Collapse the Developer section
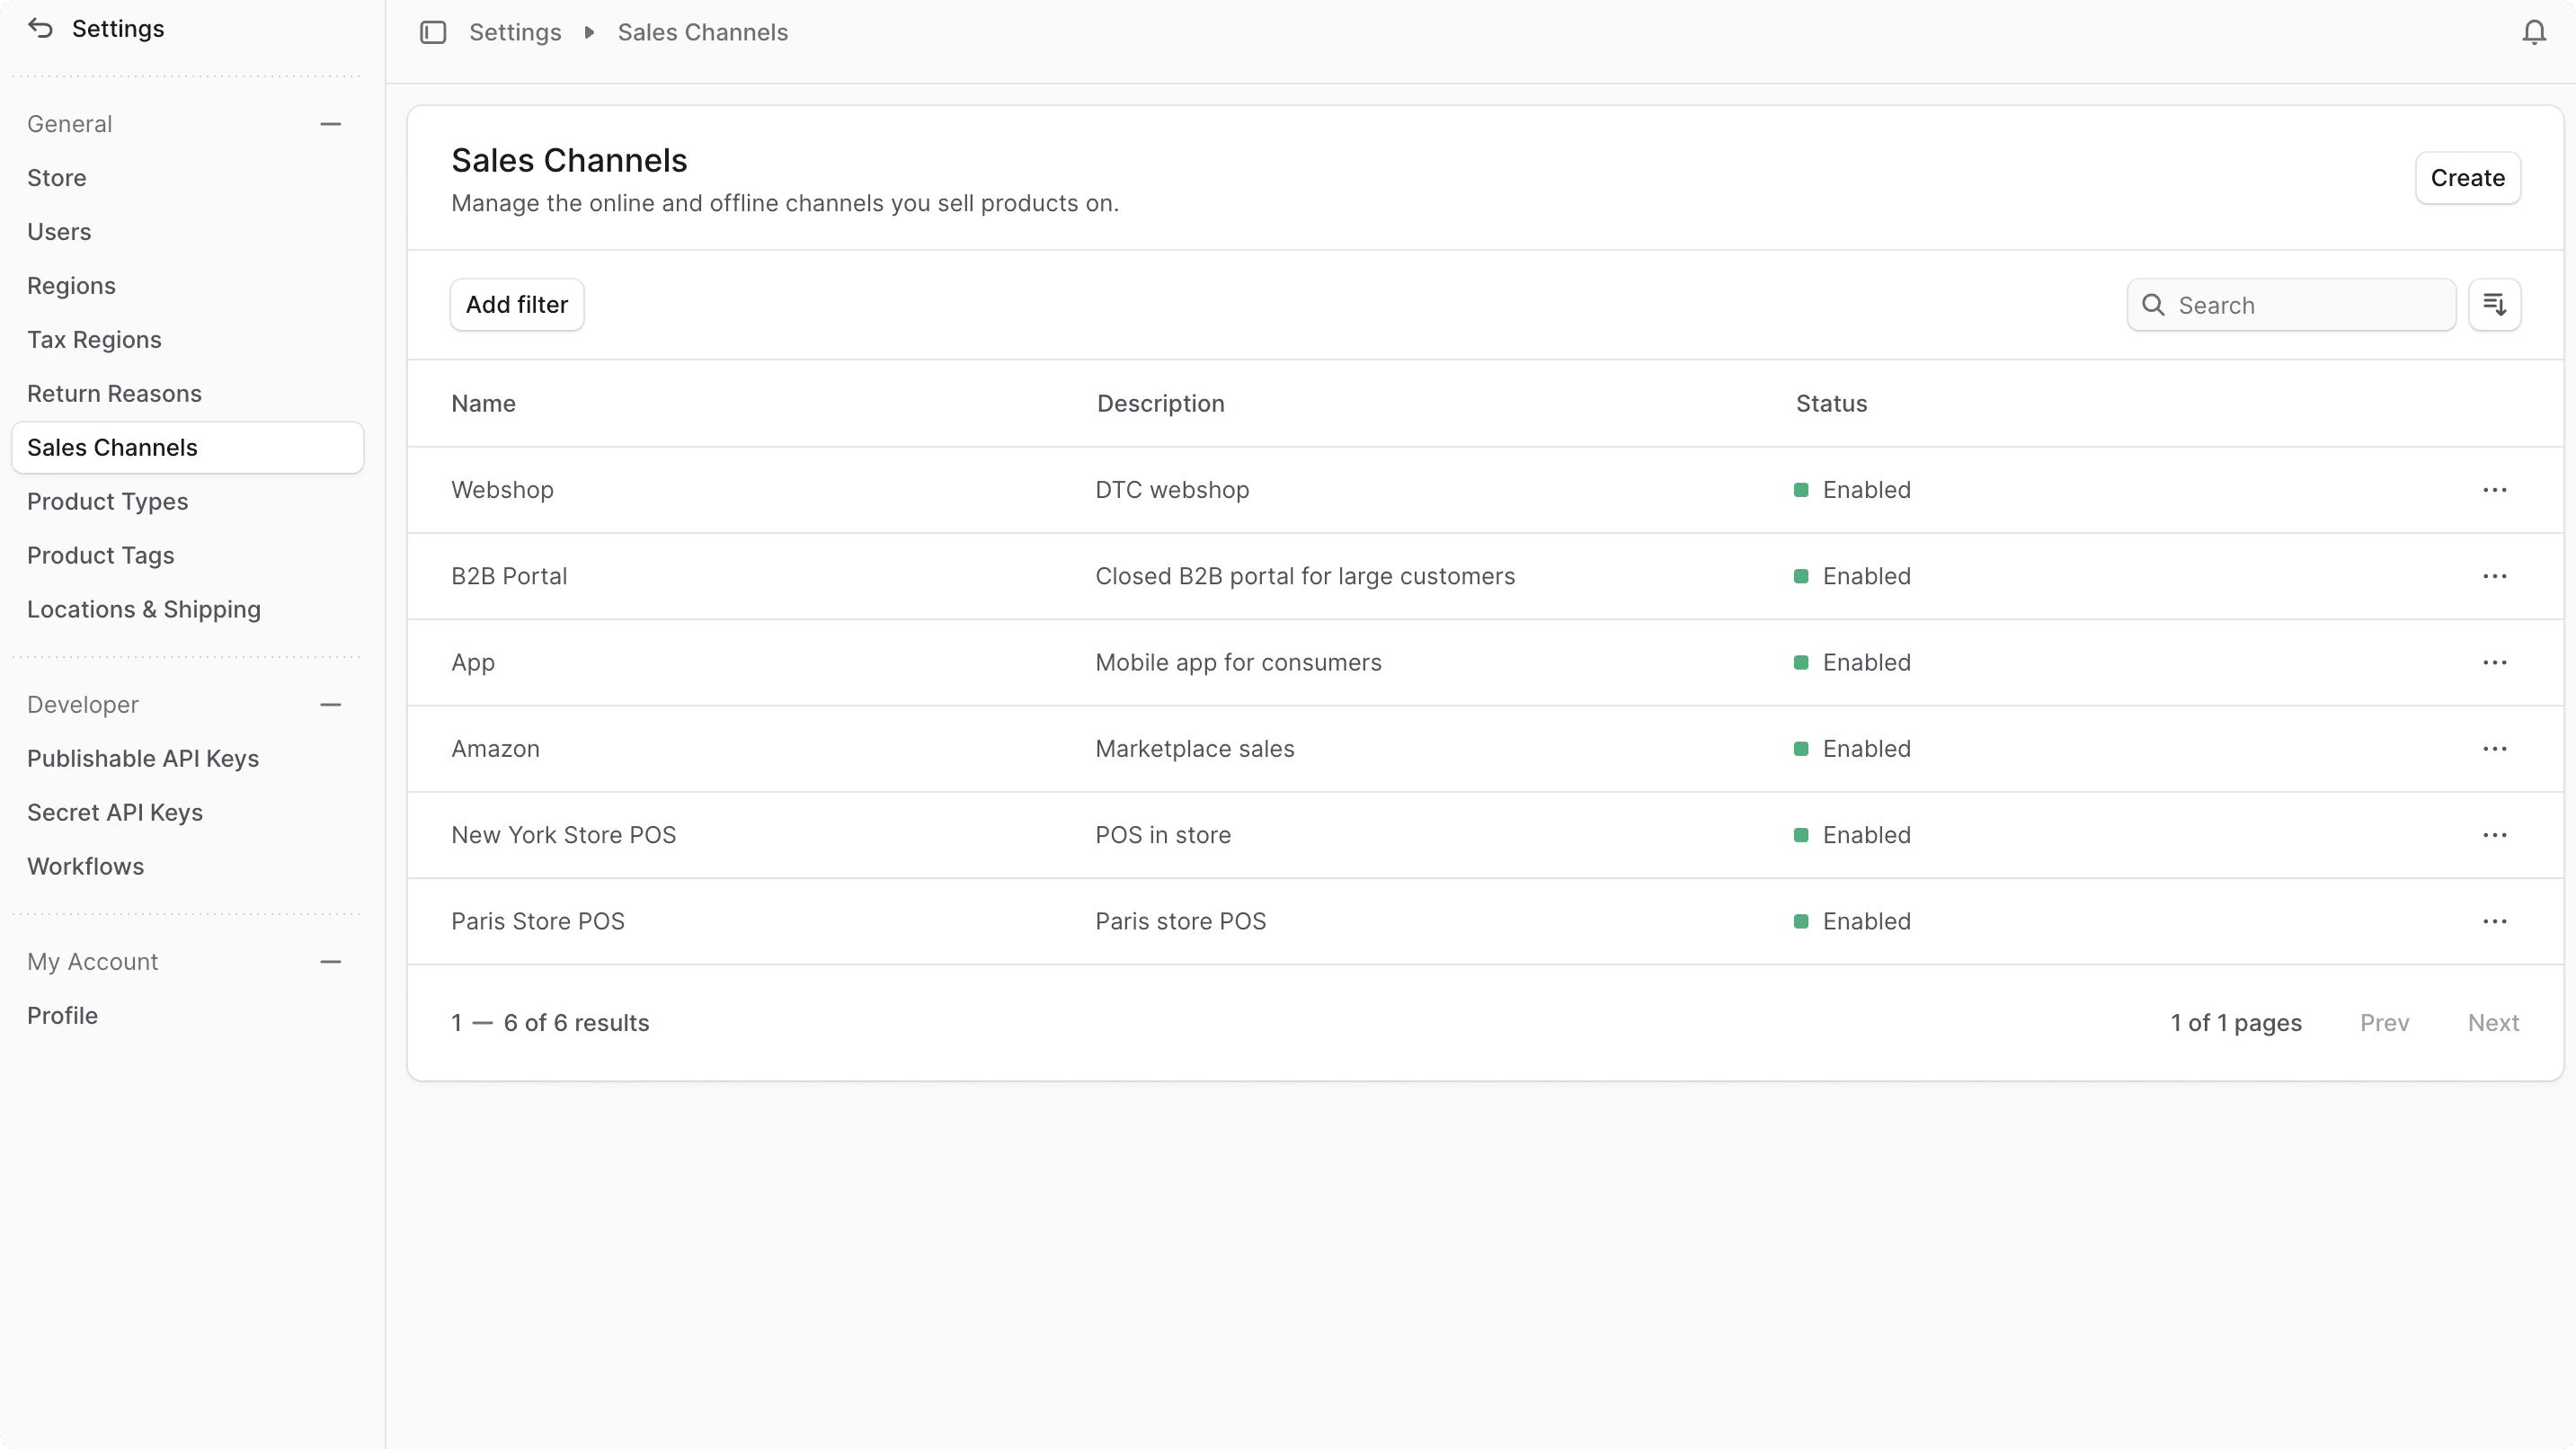The image size is (2576, 1449). [x=331, y=703]
